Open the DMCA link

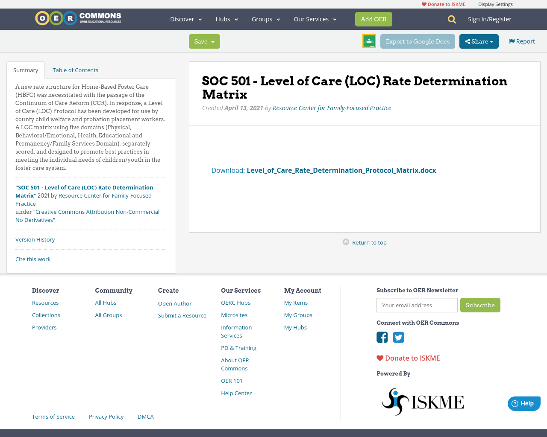[146, 417]
